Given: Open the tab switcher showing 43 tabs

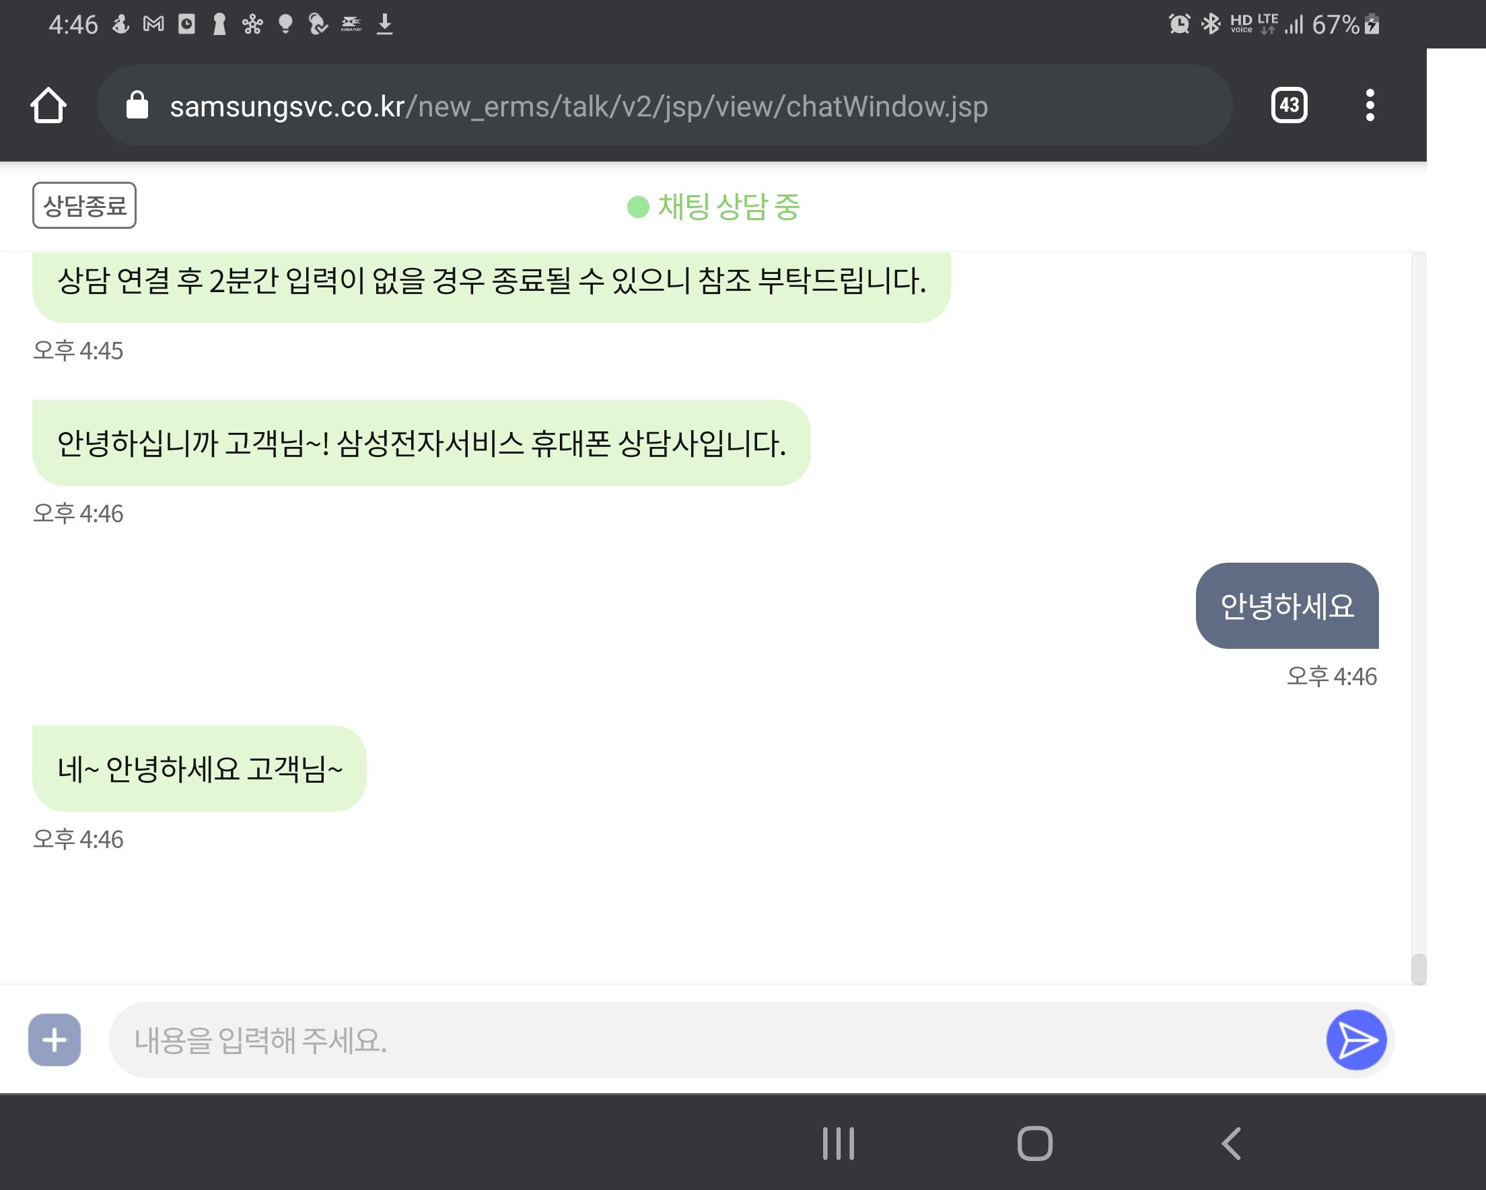Looking at the screenshot, I should [1289, 106].
